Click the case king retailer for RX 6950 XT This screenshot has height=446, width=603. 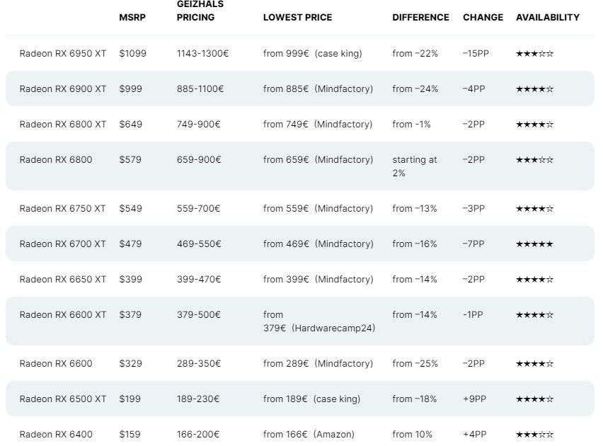[x=338, y=54]
